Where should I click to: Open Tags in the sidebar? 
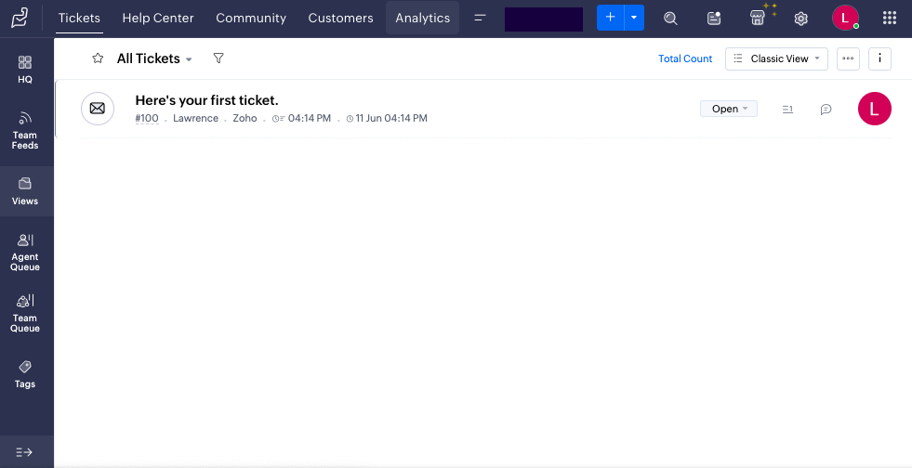pyautogui.click(x=25, y=374)
